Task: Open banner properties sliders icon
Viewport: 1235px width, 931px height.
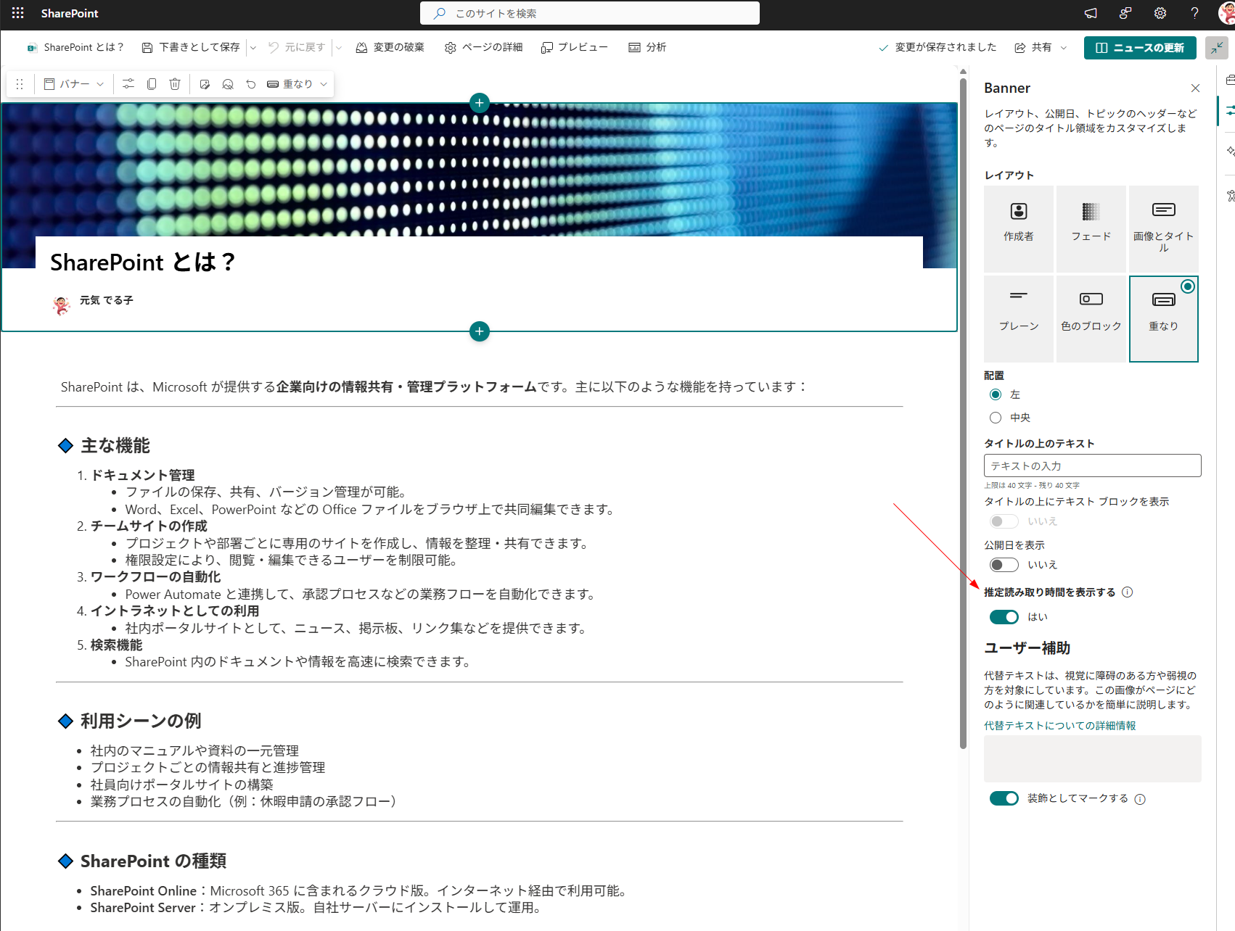Action: click(128, 84)
